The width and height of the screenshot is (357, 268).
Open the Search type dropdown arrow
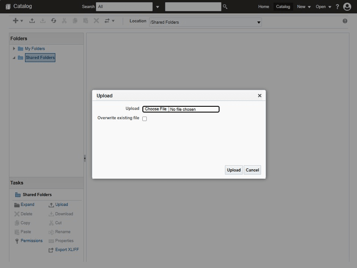click(x=158, y=7)
